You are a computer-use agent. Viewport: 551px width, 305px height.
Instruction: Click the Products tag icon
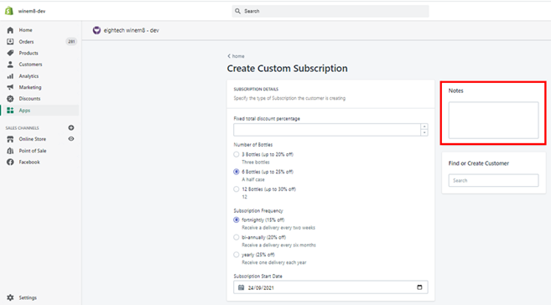click(10, 53)
